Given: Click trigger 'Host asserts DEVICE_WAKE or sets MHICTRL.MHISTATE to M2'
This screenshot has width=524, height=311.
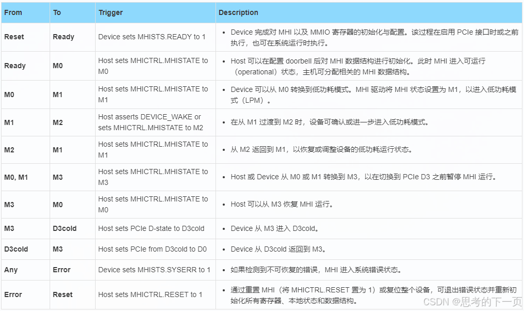Looking at the screenshot, I should [151, 122].
